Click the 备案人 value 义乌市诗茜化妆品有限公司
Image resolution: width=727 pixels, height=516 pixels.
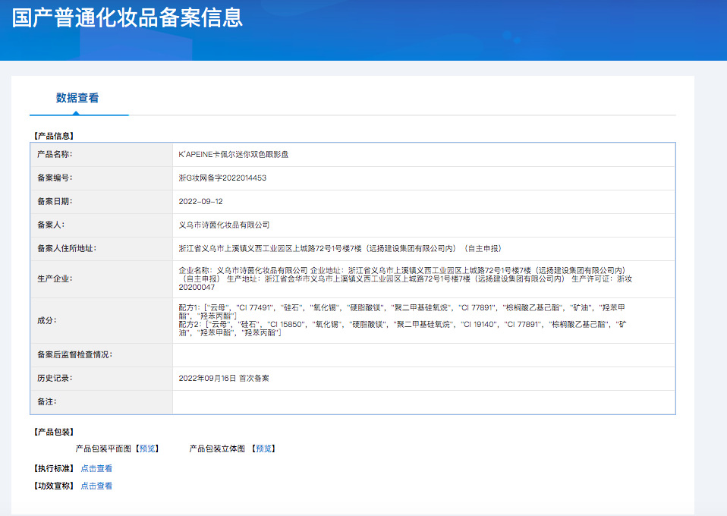point(224,225)
